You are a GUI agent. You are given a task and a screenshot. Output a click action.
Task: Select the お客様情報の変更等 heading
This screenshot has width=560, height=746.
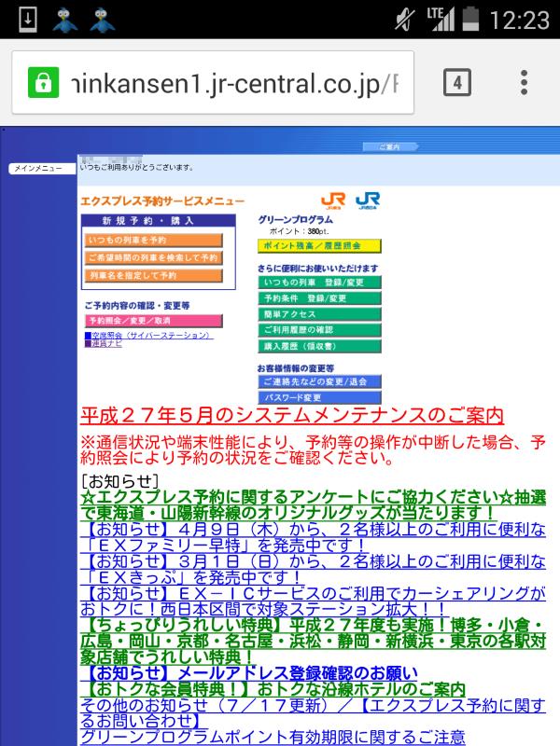tap(296, 368)
